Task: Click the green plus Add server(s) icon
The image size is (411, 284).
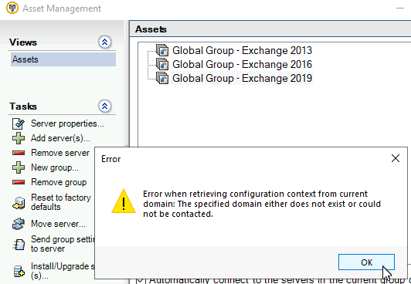Action: [x=19, y=138]
